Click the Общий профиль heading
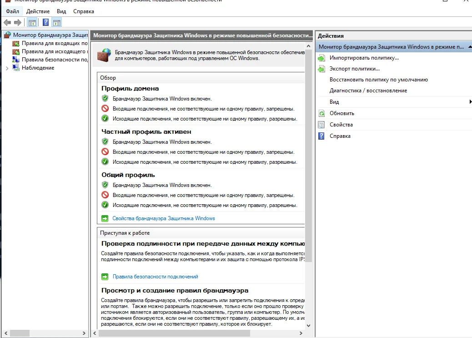472x338 pixels. 128,175
